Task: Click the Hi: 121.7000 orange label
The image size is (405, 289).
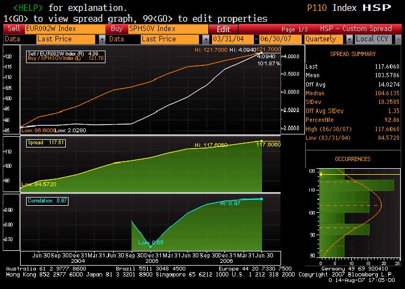Action: (x=211, y=50)
